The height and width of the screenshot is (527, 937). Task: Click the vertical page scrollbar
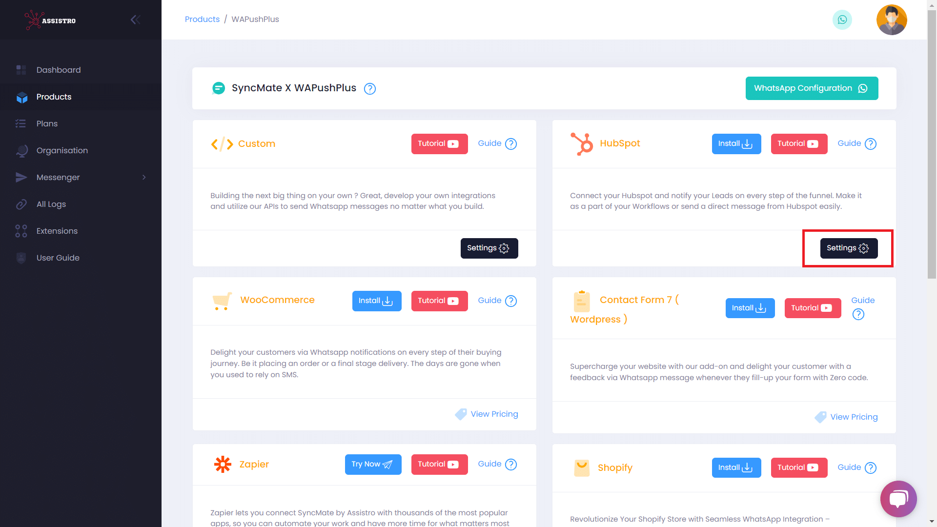point(932,146)
